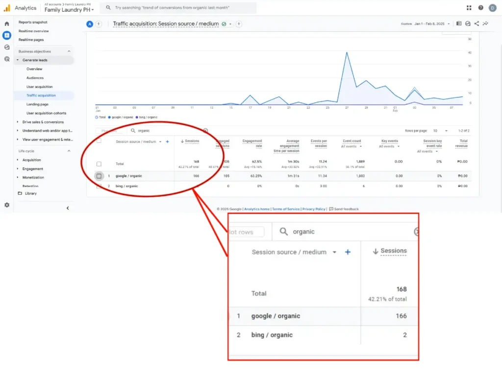Viewport: 502px width, 376px height.
Task: Collapse the Life cycle section
Action: click(x=69, y=151)
